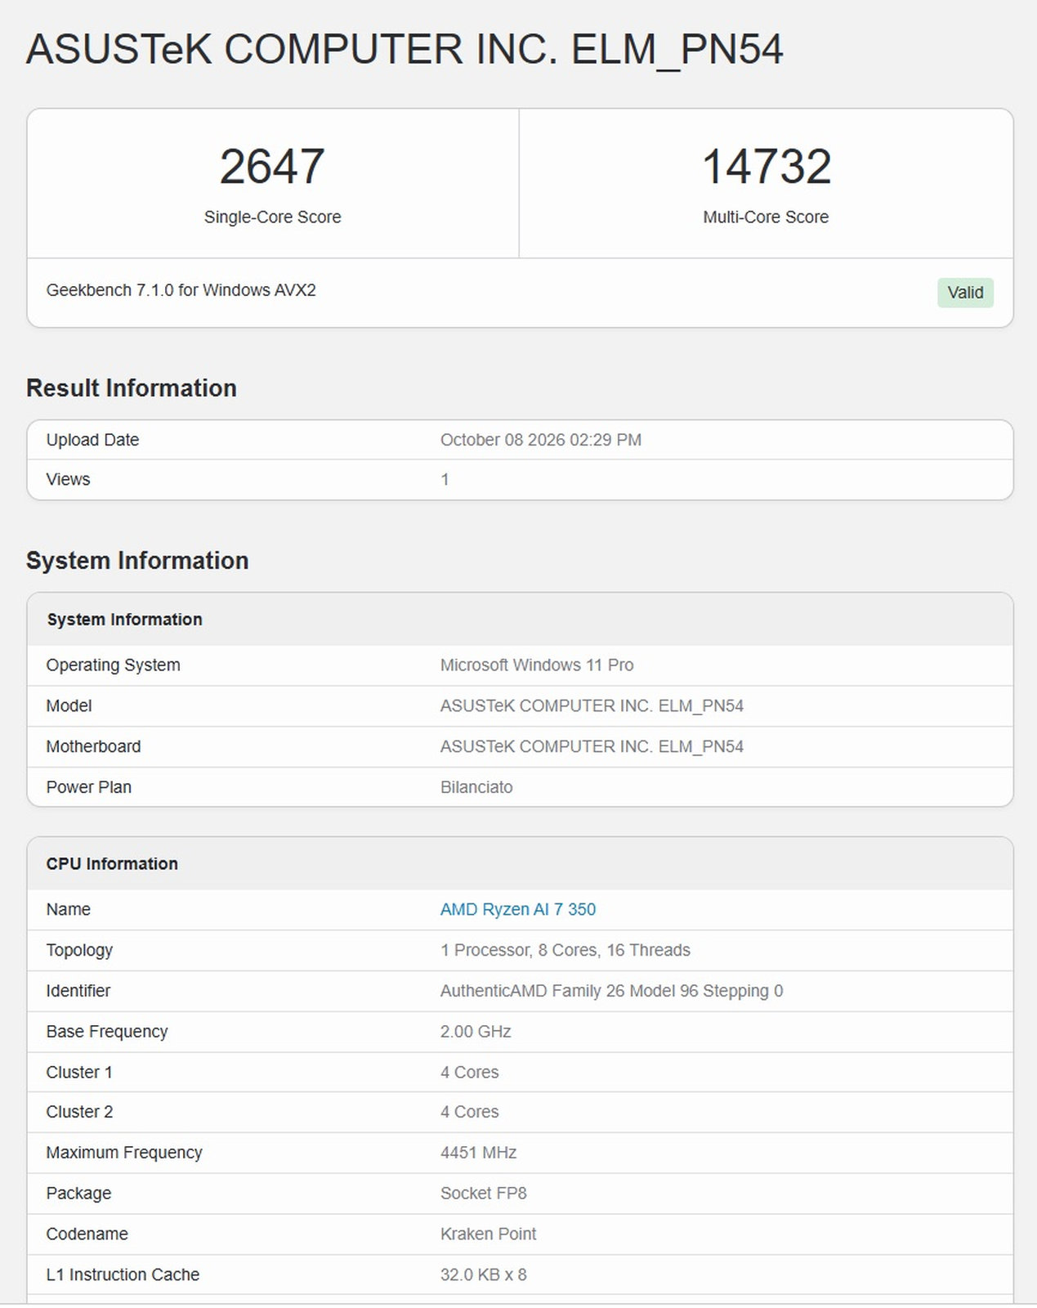Click the 'CPU Information' table header
The width and height of the screenshot is (1037, 1308).
pos(520,864)
